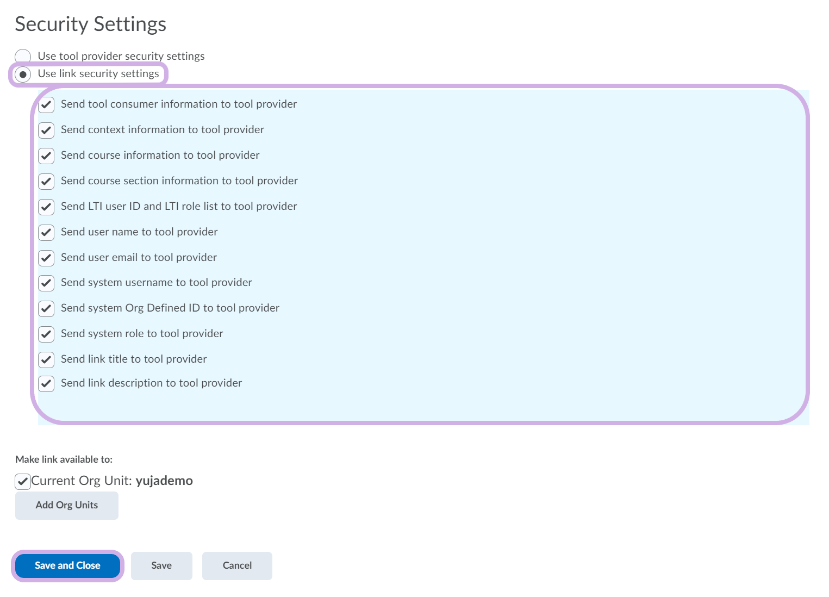Uncheck Send system Org Defined ID checkbox
This screenshot has width=829, height=597.
(x=46, y=308)
